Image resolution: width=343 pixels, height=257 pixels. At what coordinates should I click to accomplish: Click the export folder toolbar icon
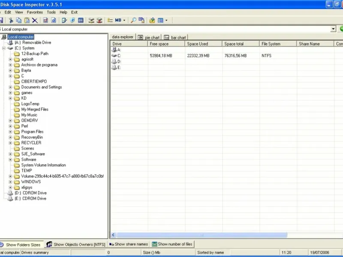point(152,20)
